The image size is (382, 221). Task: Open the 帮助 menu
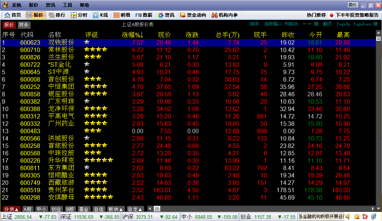pyautogui.click(x=84, y=5)
